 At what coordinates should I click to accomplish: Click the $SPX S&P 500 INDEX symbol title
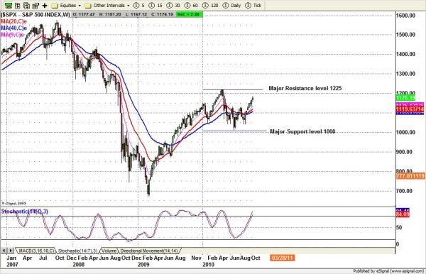tap(35, 14)
